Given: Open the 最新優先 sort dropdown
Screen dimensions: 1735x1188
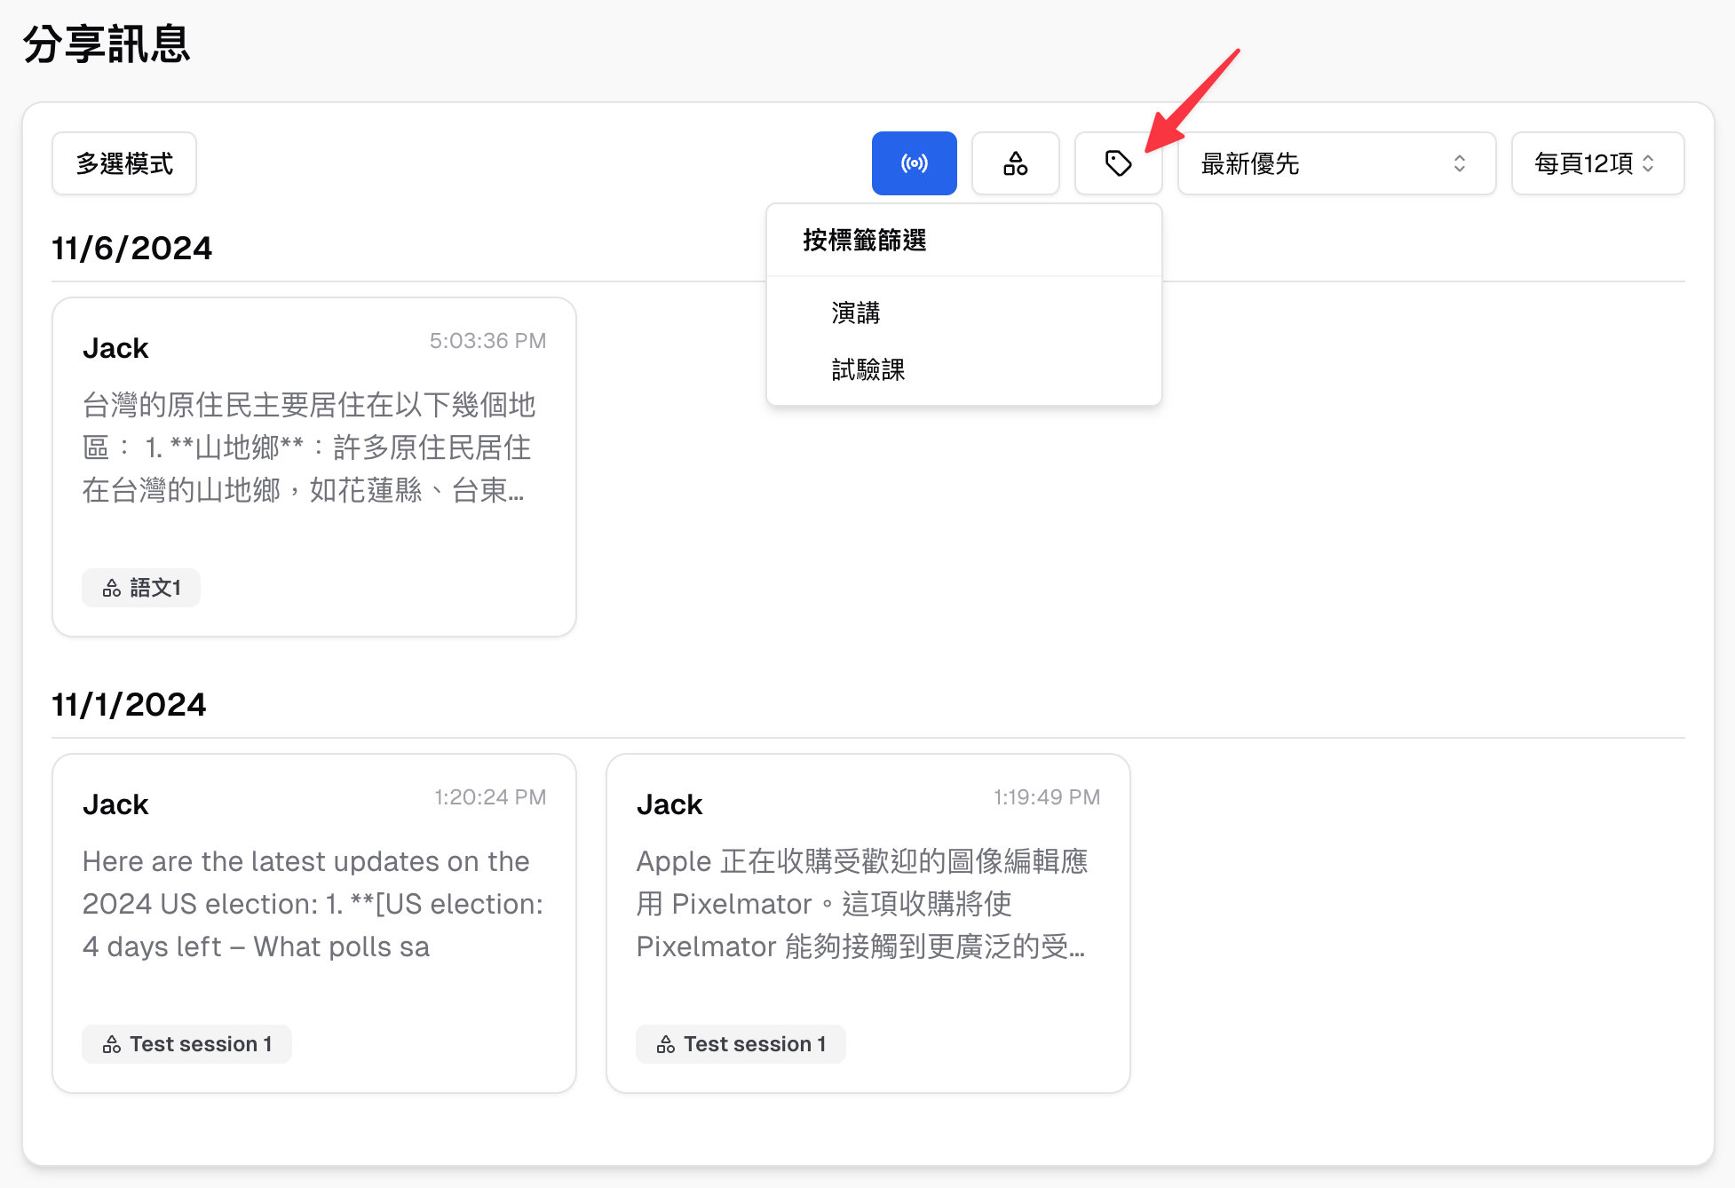Looking at the screenshot, I should pos(1336,163).
